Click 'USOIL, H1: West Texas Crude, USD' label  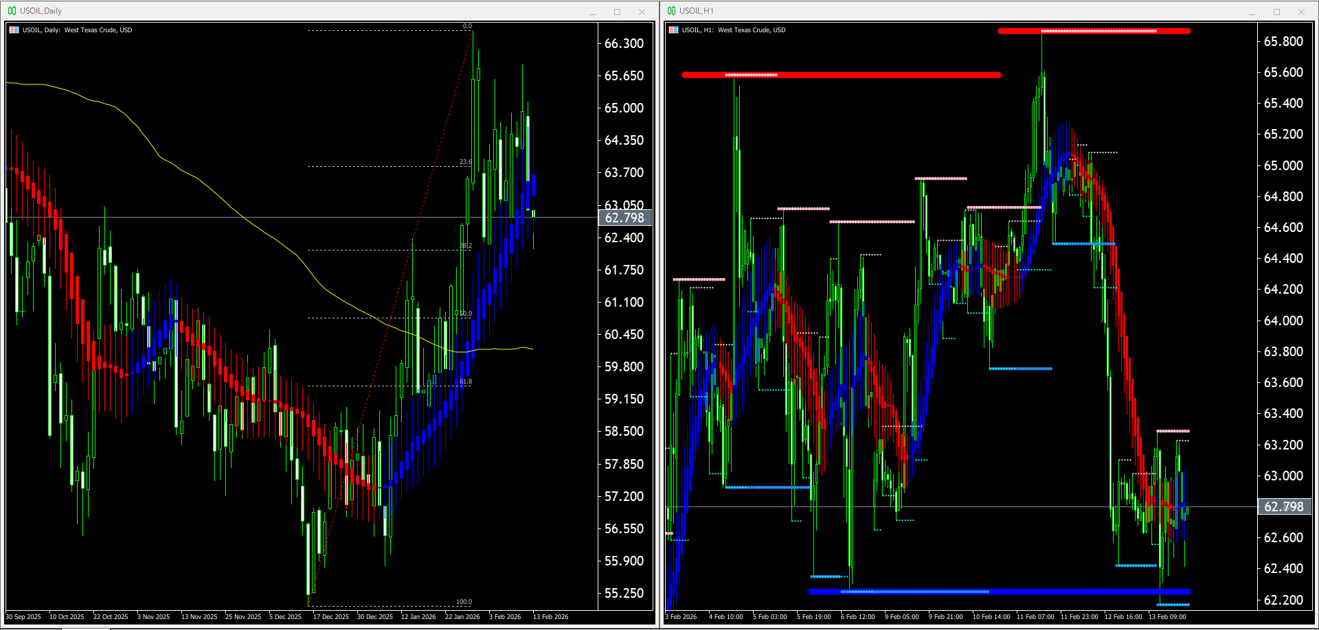tap(734, 30)
